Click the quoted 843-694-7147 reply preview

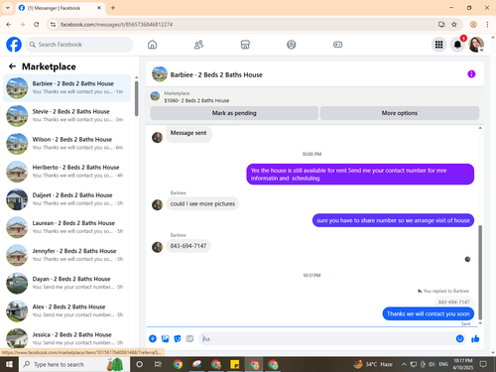(x=453, y=302)
